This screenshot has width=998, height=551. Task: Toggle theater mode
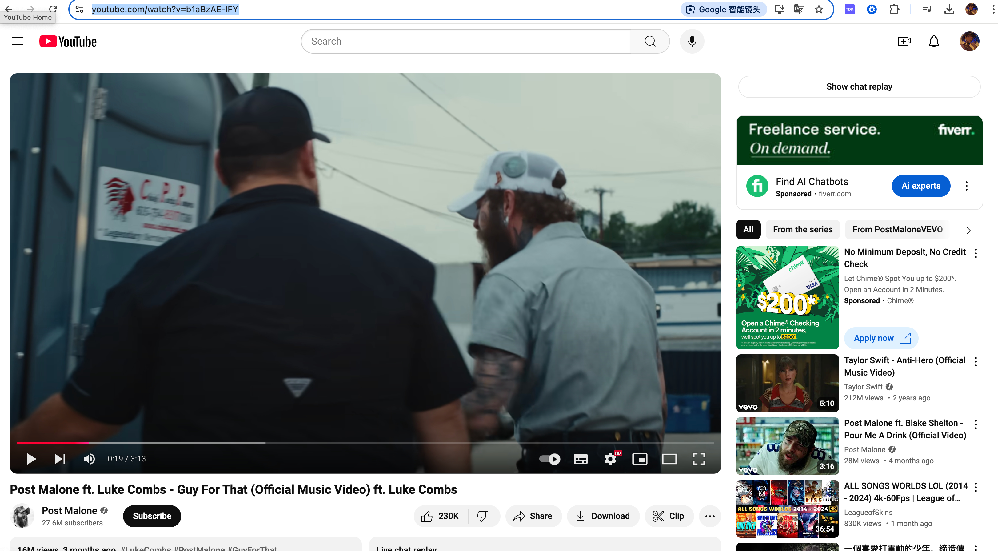tap(669, 459)
